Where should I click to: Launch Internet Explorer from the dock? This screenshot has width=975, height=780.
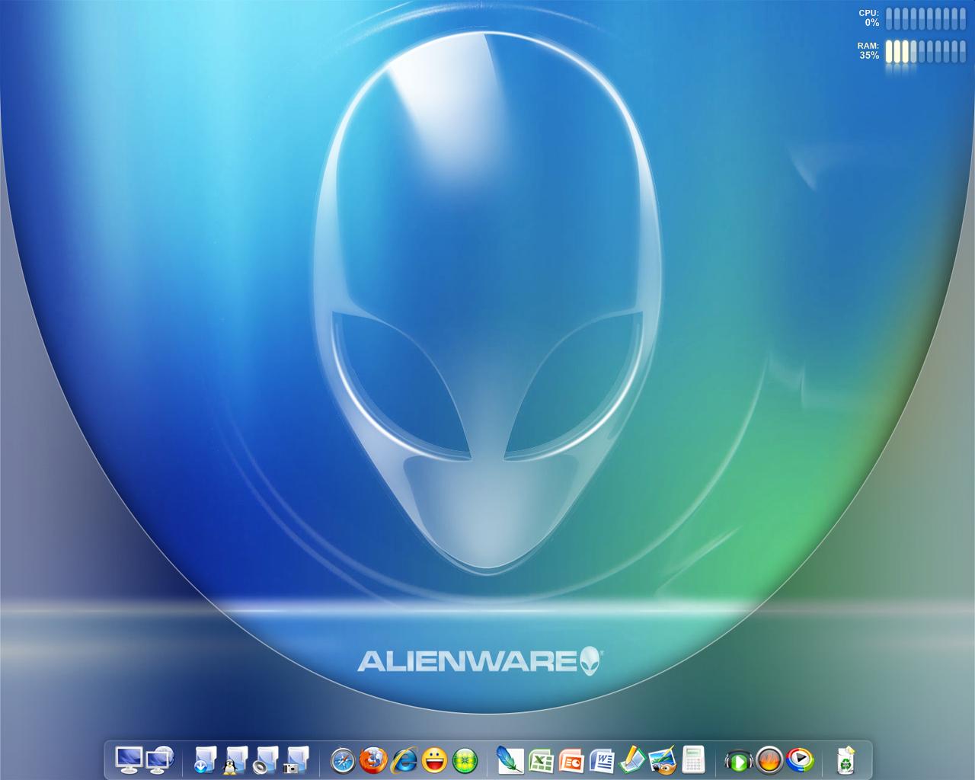pyautogui.click(x=404, y=759)
